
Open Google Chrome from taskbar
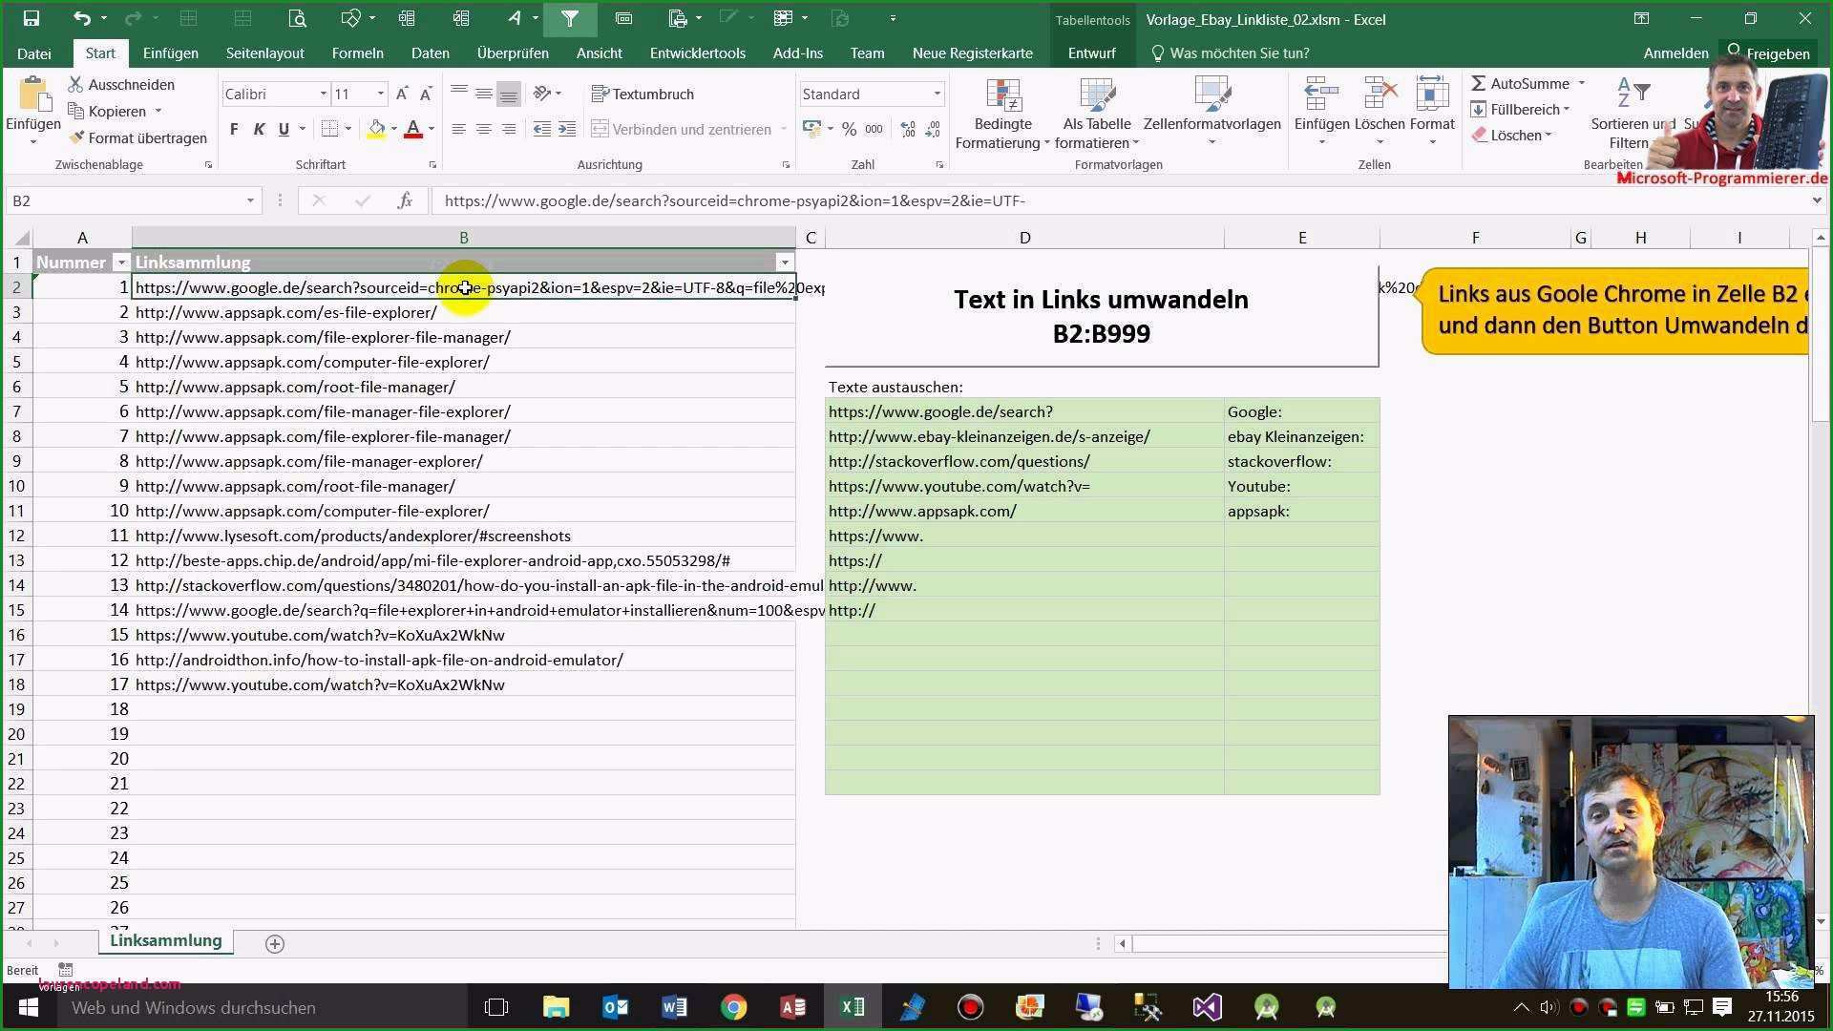click(733, 1008)
